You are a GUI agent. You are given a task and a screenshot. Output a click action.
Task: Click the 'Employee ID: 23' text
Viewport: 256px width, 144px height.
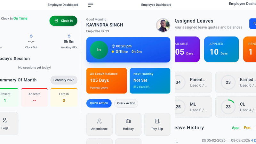(x=98, y=31)
